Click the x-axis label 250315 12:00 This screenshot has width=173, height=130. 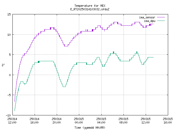point(145,121)
